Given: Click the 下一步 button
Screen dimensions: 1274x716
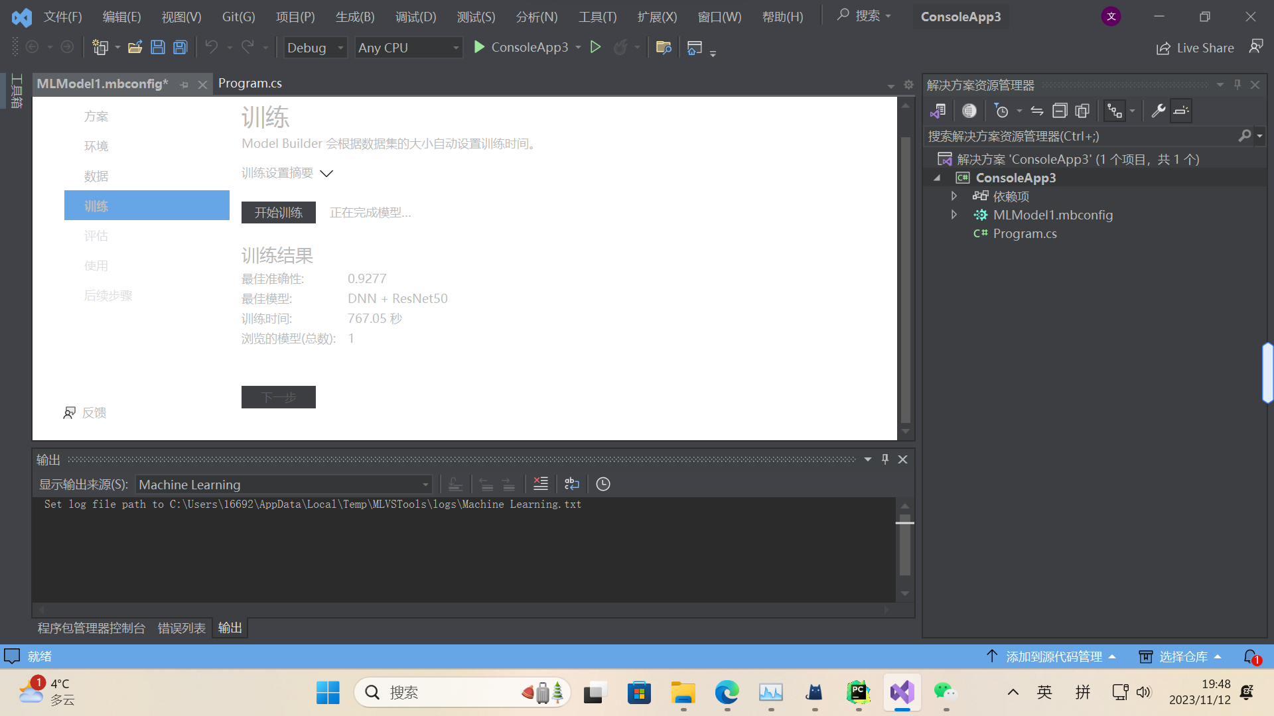Looking at the screenshot, I should 278,397.
